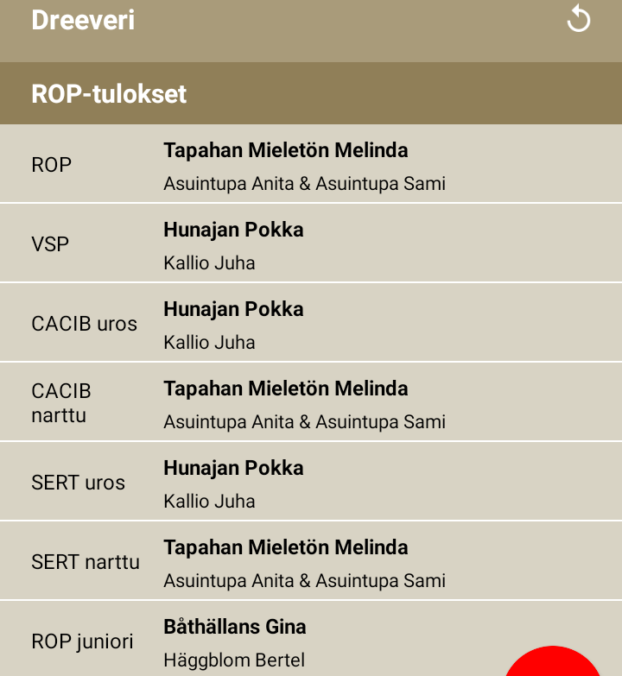Tap the ROP label in first row
Image resolution: width=622 pixels, height=676 pixels.
point(51,165)
